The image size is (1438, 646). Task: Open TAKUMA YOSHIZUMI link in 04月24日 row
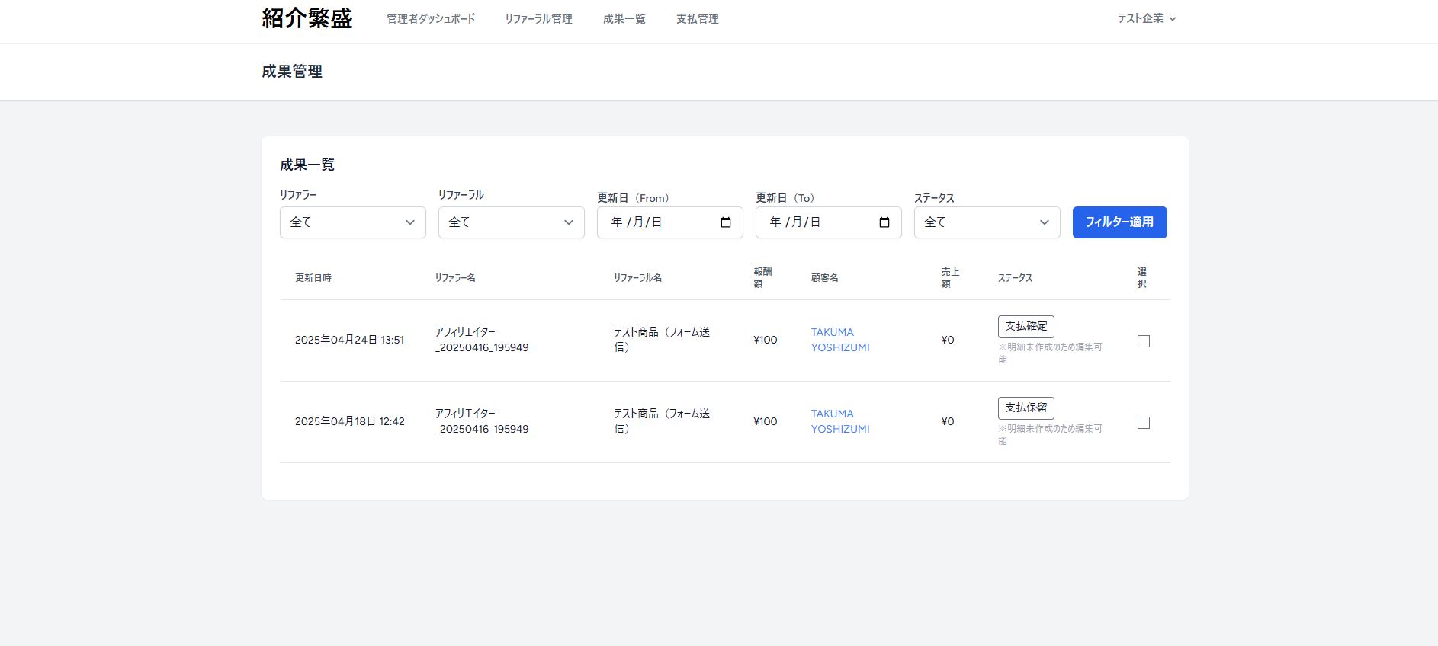[x=840, y=340]
